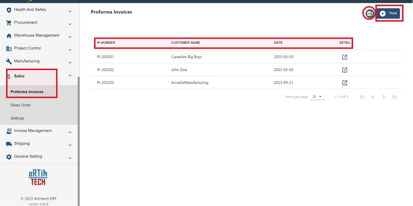Open detail view for PI-202302

(345, 70)
